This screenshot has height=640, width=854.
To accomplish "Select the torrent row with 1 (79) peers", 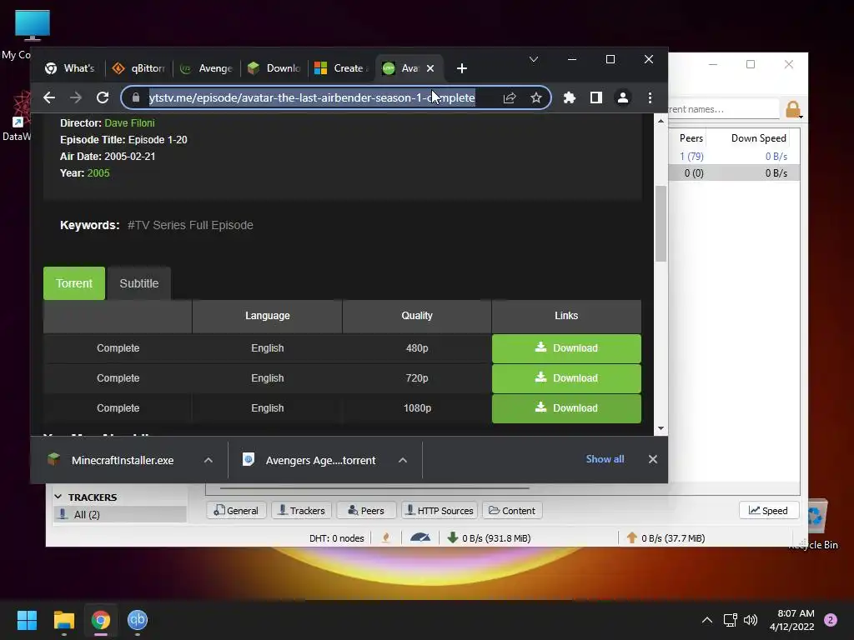I will [734, 157].
